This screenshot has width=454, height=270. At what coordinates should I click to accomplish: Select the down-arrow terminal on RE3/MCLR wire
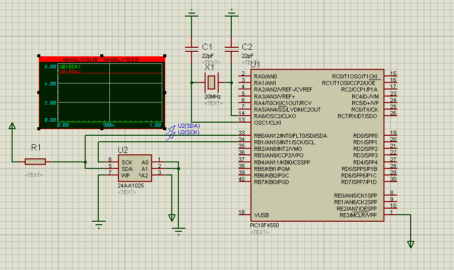click(x=411, y=244)
